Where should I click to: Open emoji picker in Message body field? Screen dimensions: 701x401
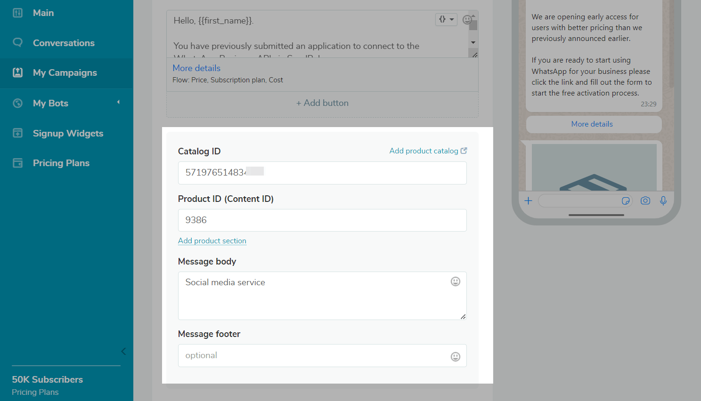click(x=455, y=281)
